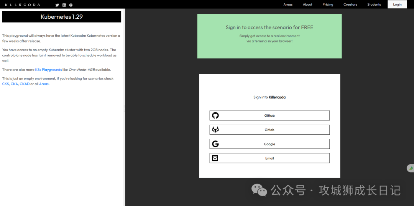The height and width of the screenshot is (207, 414).
Task: Open the Slack icon in header
Action: coord(71,5)
